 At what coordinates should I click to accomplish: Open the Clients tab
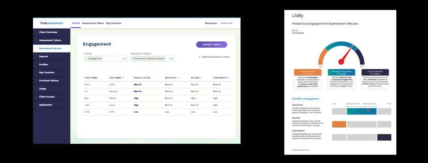click(x=76, y=23)
